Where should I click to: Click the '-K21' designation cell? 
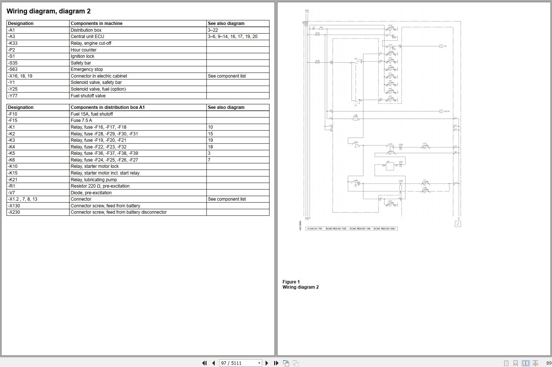tap(38, 180)
